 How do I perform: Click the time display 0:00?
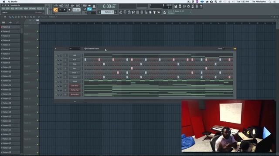[109, 6]
